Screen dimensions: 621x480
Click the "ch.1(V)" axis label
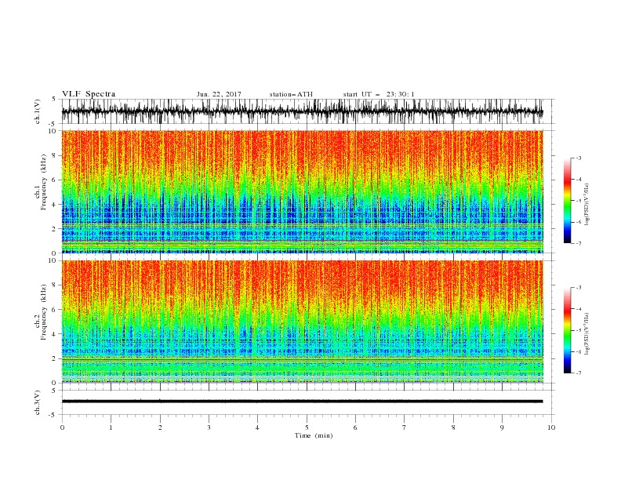tap(38, 111)
